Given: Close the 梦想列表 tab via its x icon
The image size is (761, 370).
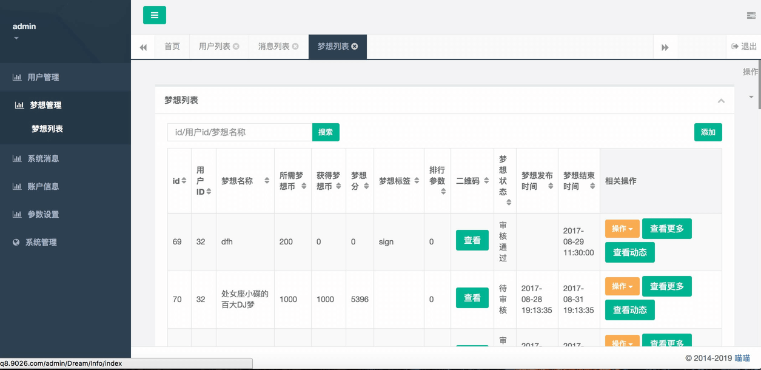Looking at the screenshot, I should click(355, 47).
